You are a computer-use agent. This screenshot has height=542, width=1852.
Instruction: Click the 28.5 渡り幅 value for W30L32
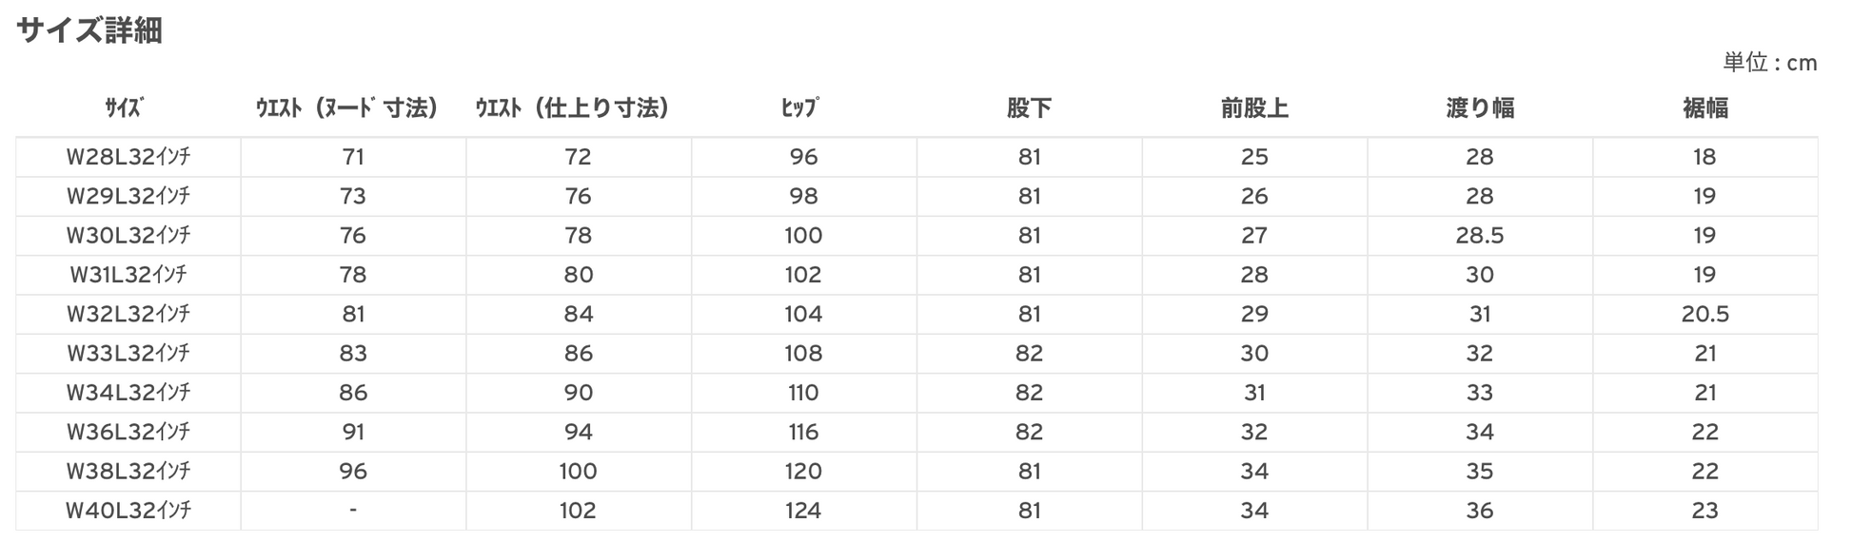pyautogui.click(x=1479, y=235)
